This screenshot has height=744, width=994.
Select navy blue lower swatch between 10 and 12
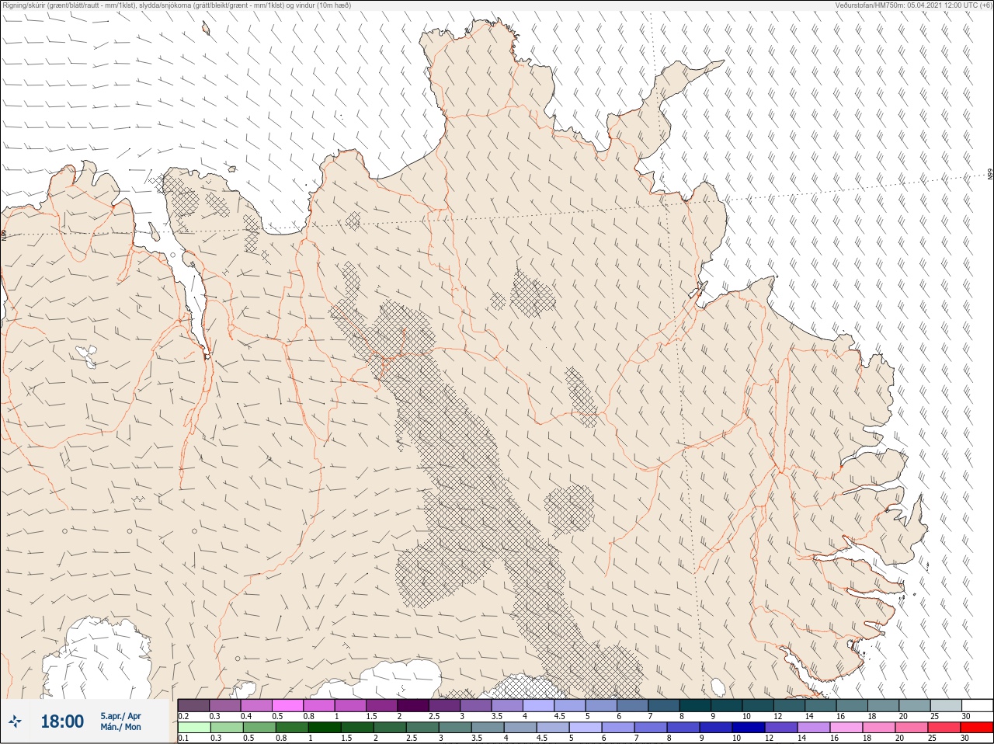(x=749, y=728)
